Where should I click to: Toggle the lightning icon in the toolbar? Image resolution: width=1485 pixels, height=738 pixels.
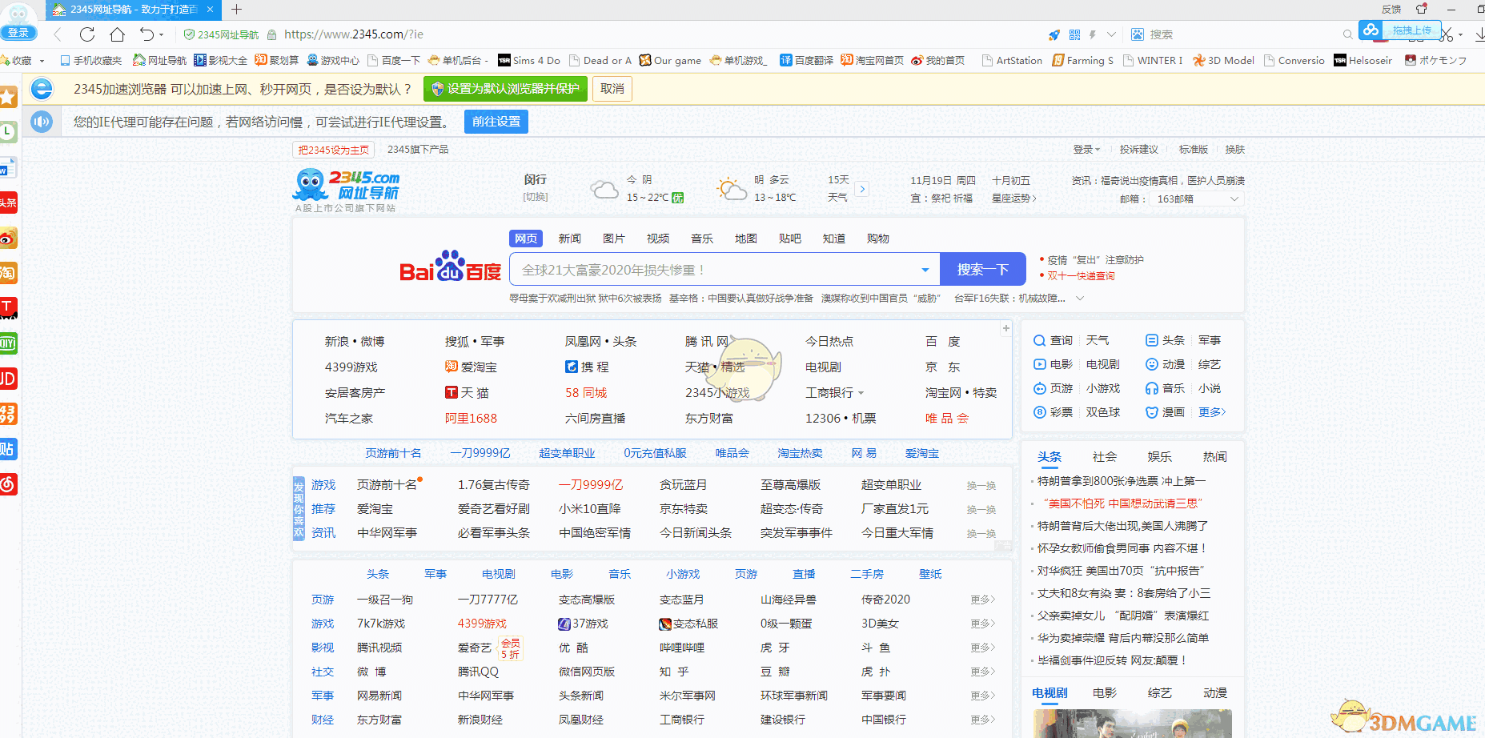[1091, 34]
